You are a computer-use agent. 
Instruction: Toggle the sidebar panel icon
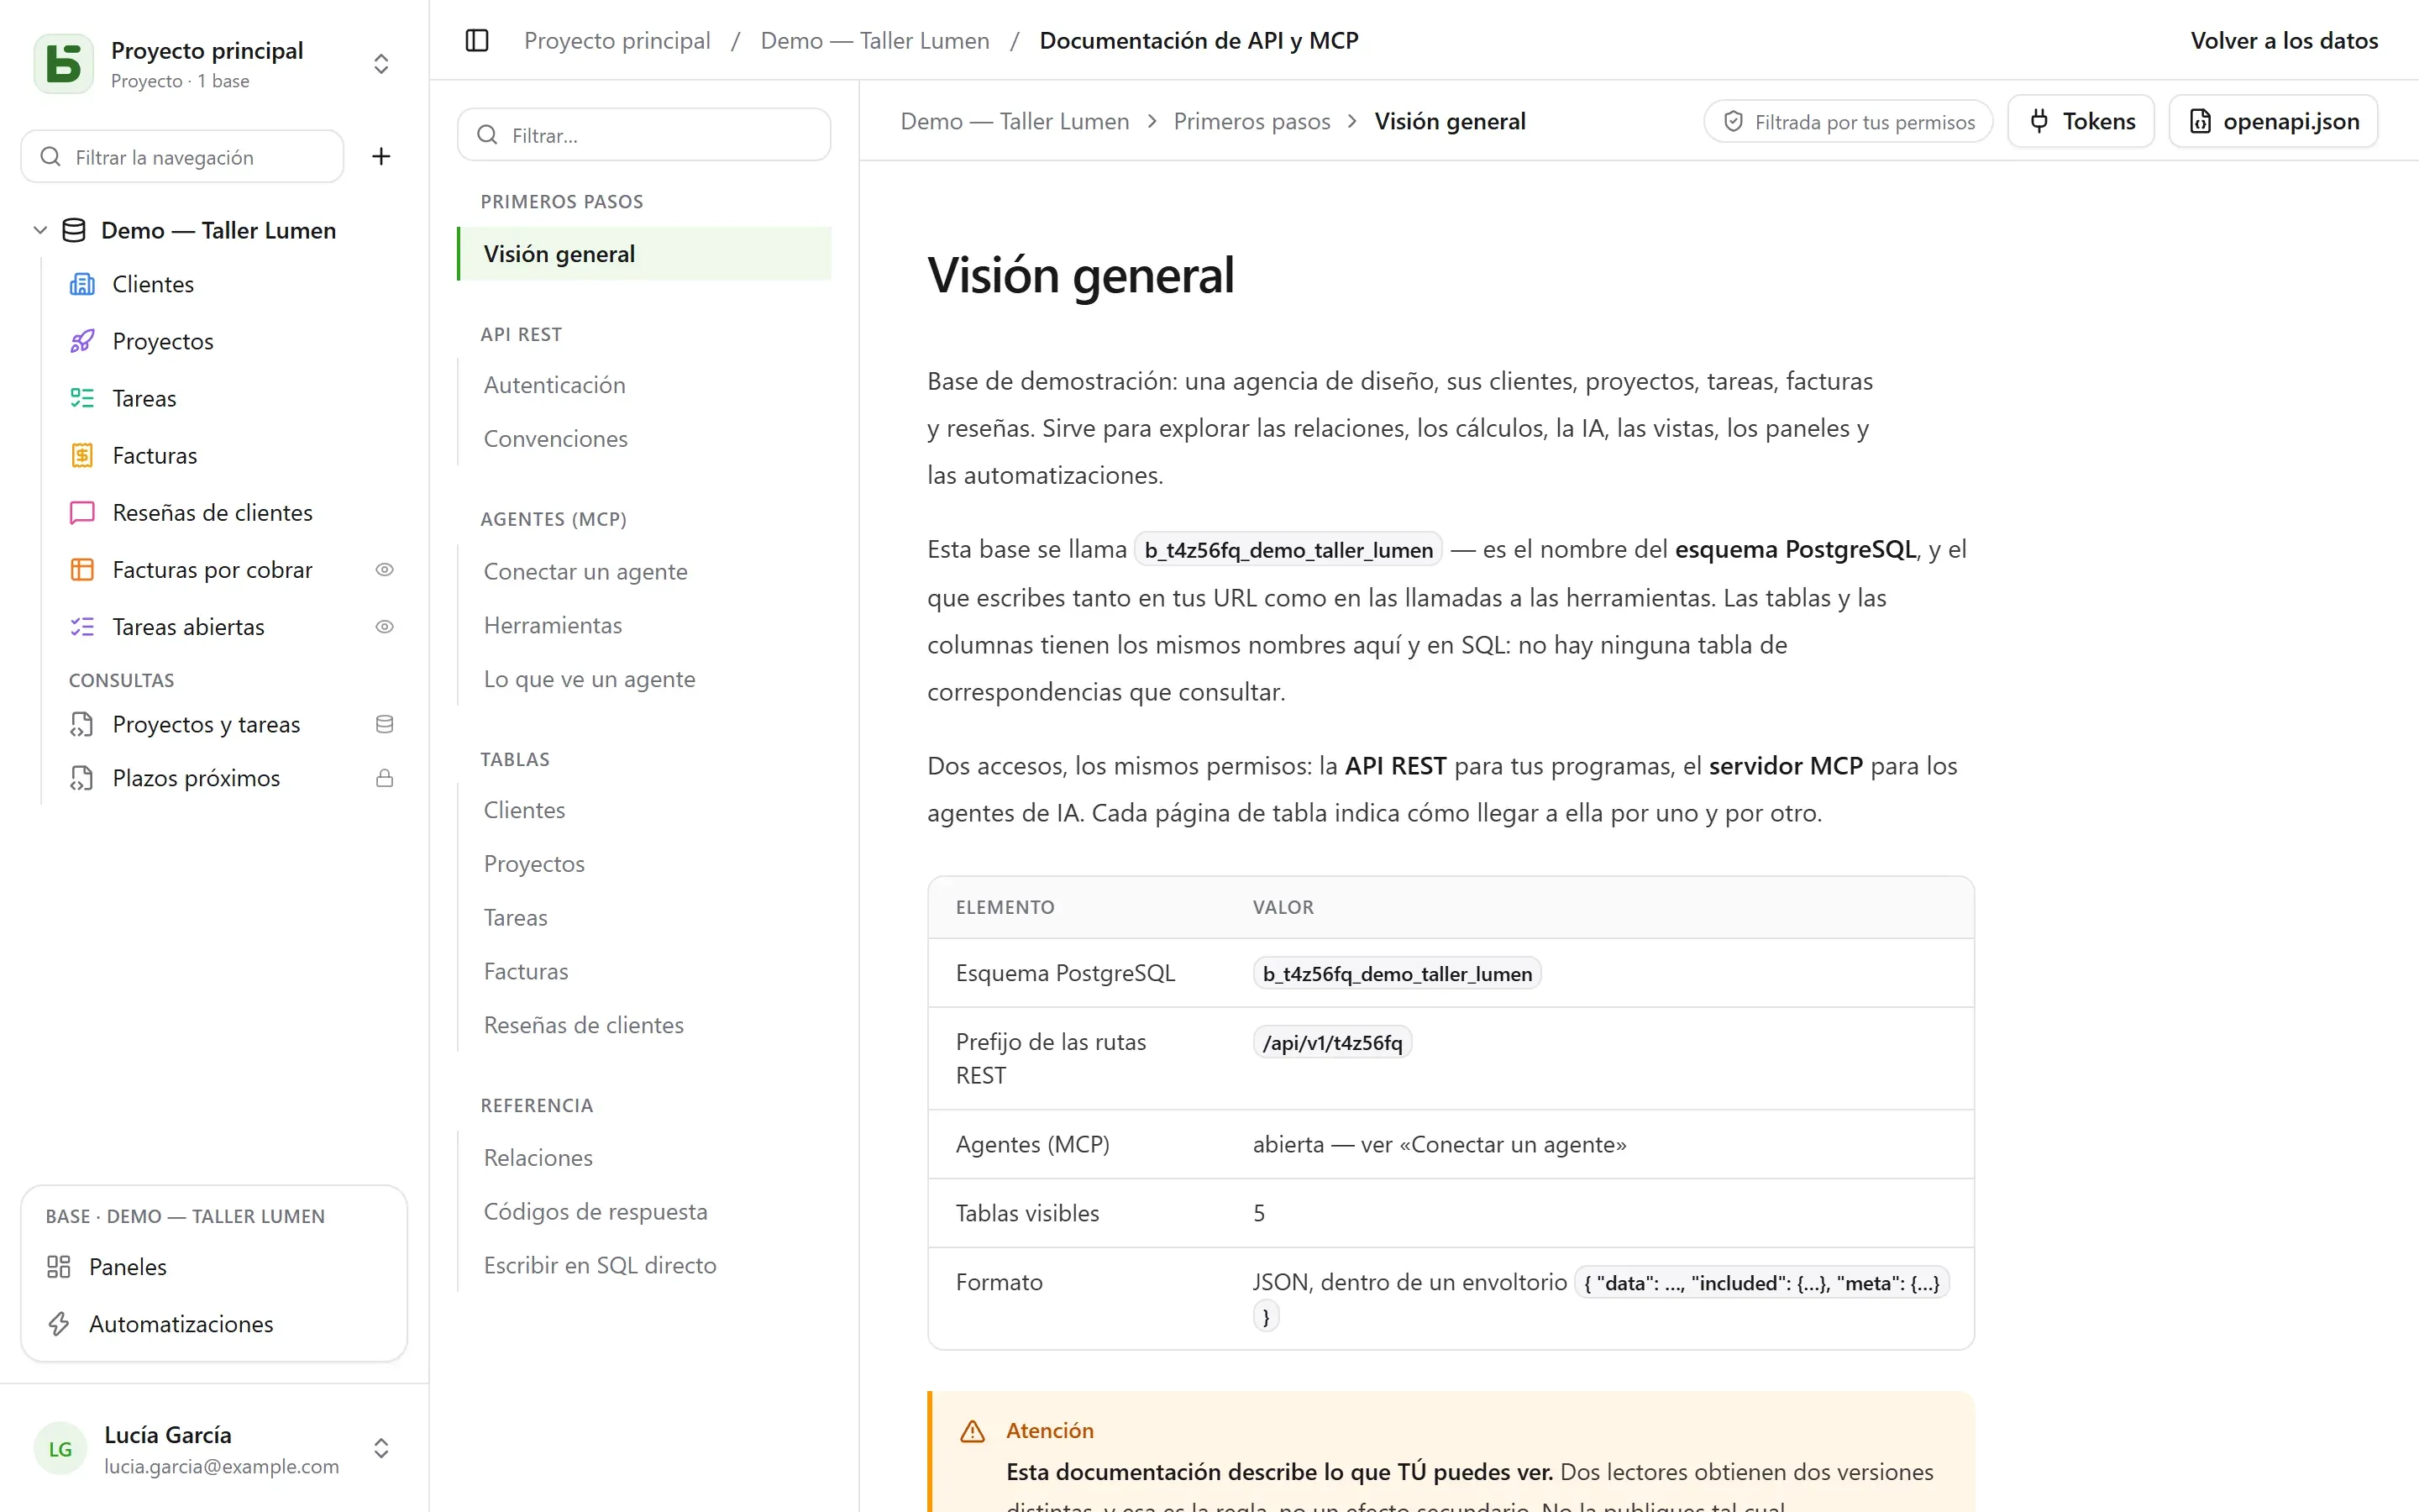click(x=477, y=41)
